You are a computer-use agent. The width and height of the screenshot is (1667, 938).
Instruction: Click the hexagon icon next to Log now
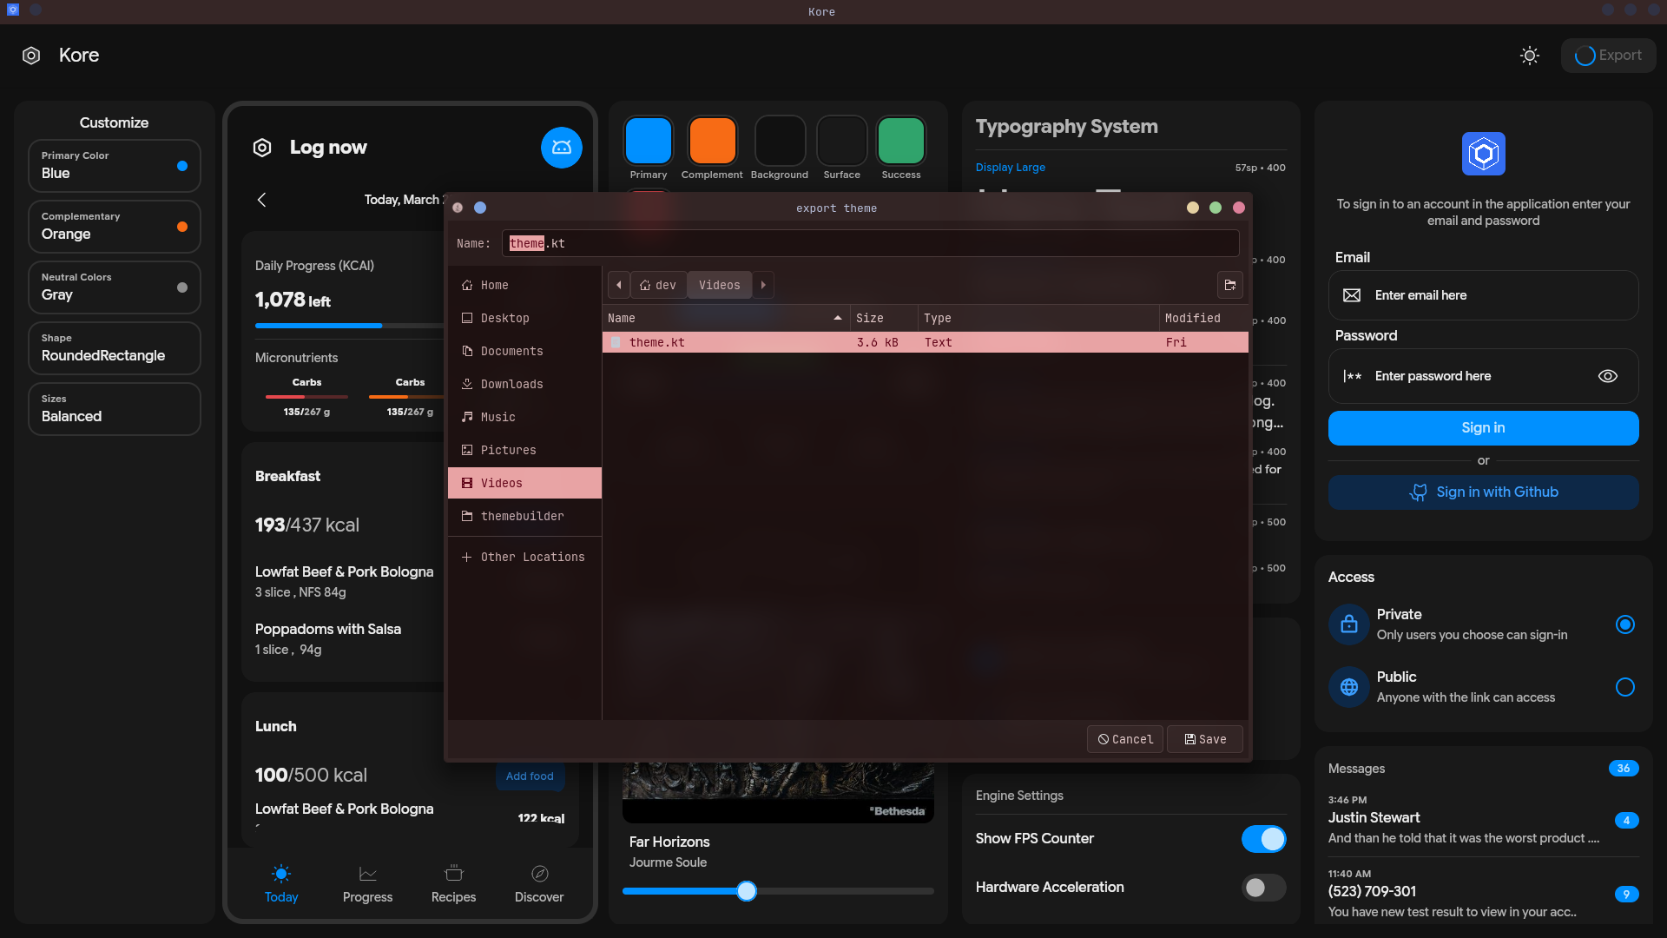[262, 148]
